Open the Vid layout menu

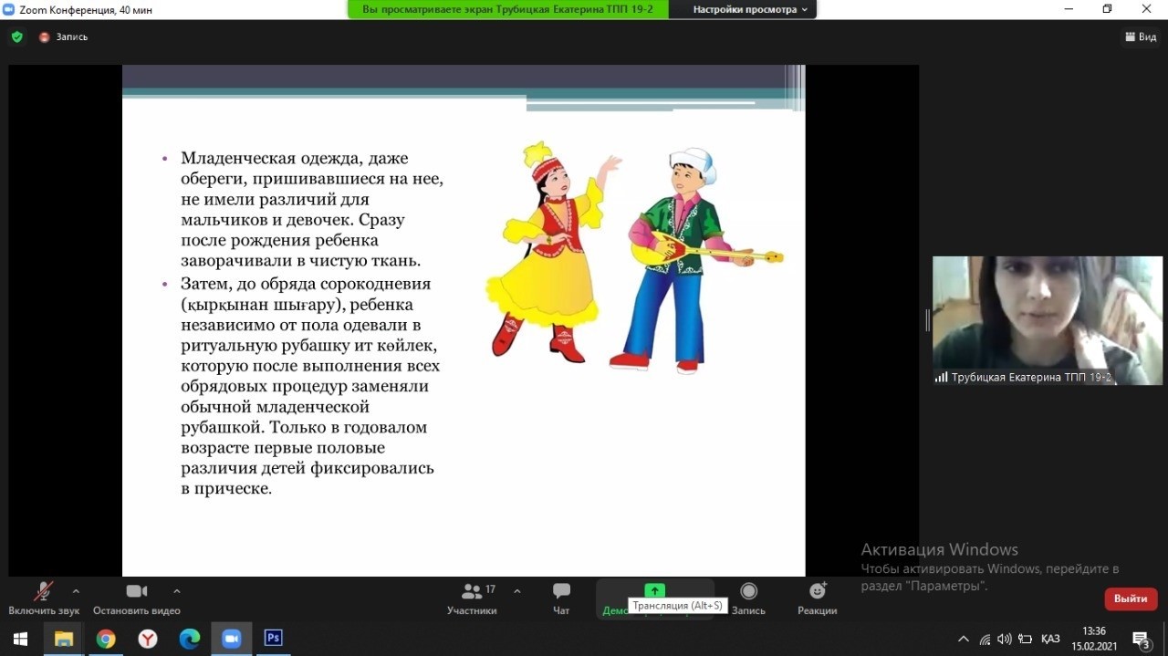pyautogui.click(x=1141, y=37)
